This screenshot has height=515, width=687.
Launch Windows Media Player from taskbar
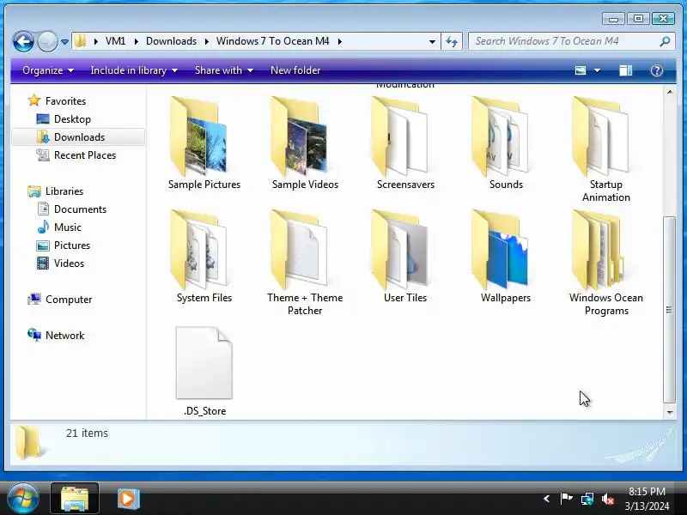tap(128, 499)
